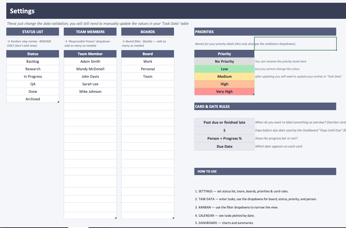Image resolution: width=346 pixels, height=228 pixels.
Task: Click the Team Member table corner handle
Action: [x=116, y=218]
